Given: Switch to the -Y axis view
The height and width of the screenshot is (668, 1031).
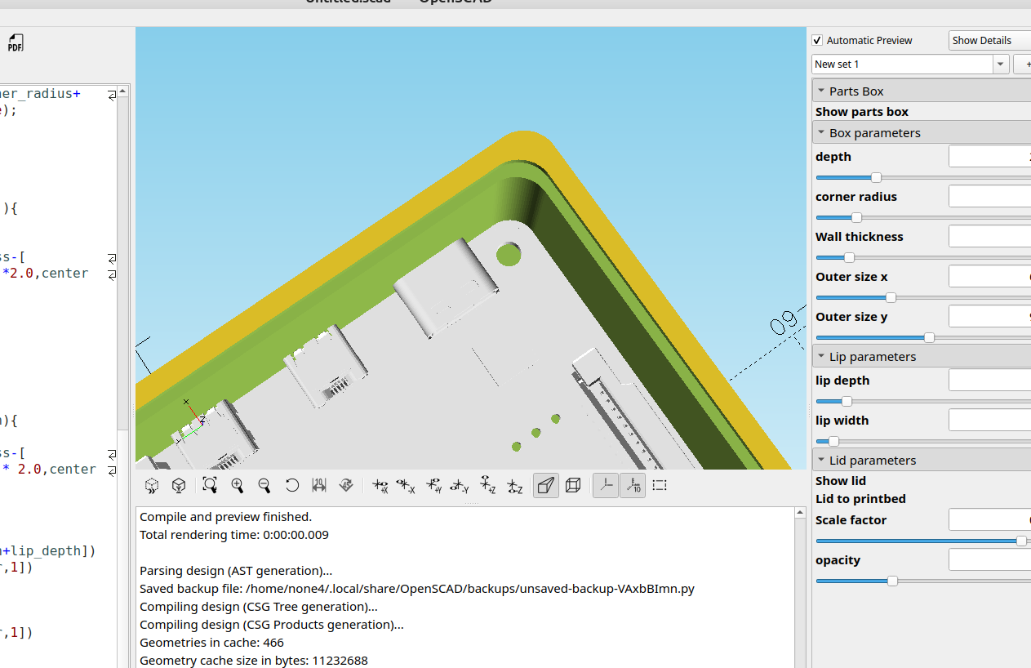Looking at the screenshot, I should 460,485.
